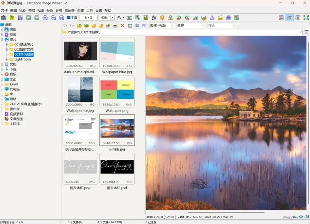310x224 pixels.
Task: Collapse the 图片 folder tree node
Action: point(2,40)
